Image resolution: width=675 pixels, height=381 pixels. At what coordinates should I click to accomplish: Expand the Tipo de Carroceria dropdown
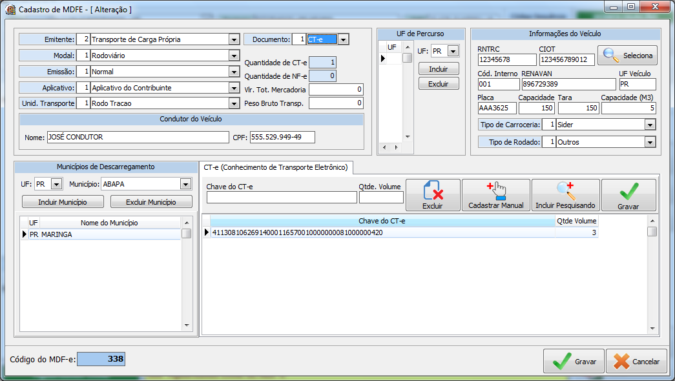pos(650,125)
